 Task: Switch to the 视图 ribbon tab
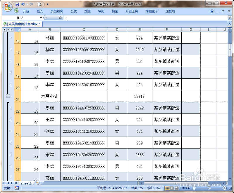(115, 11)
